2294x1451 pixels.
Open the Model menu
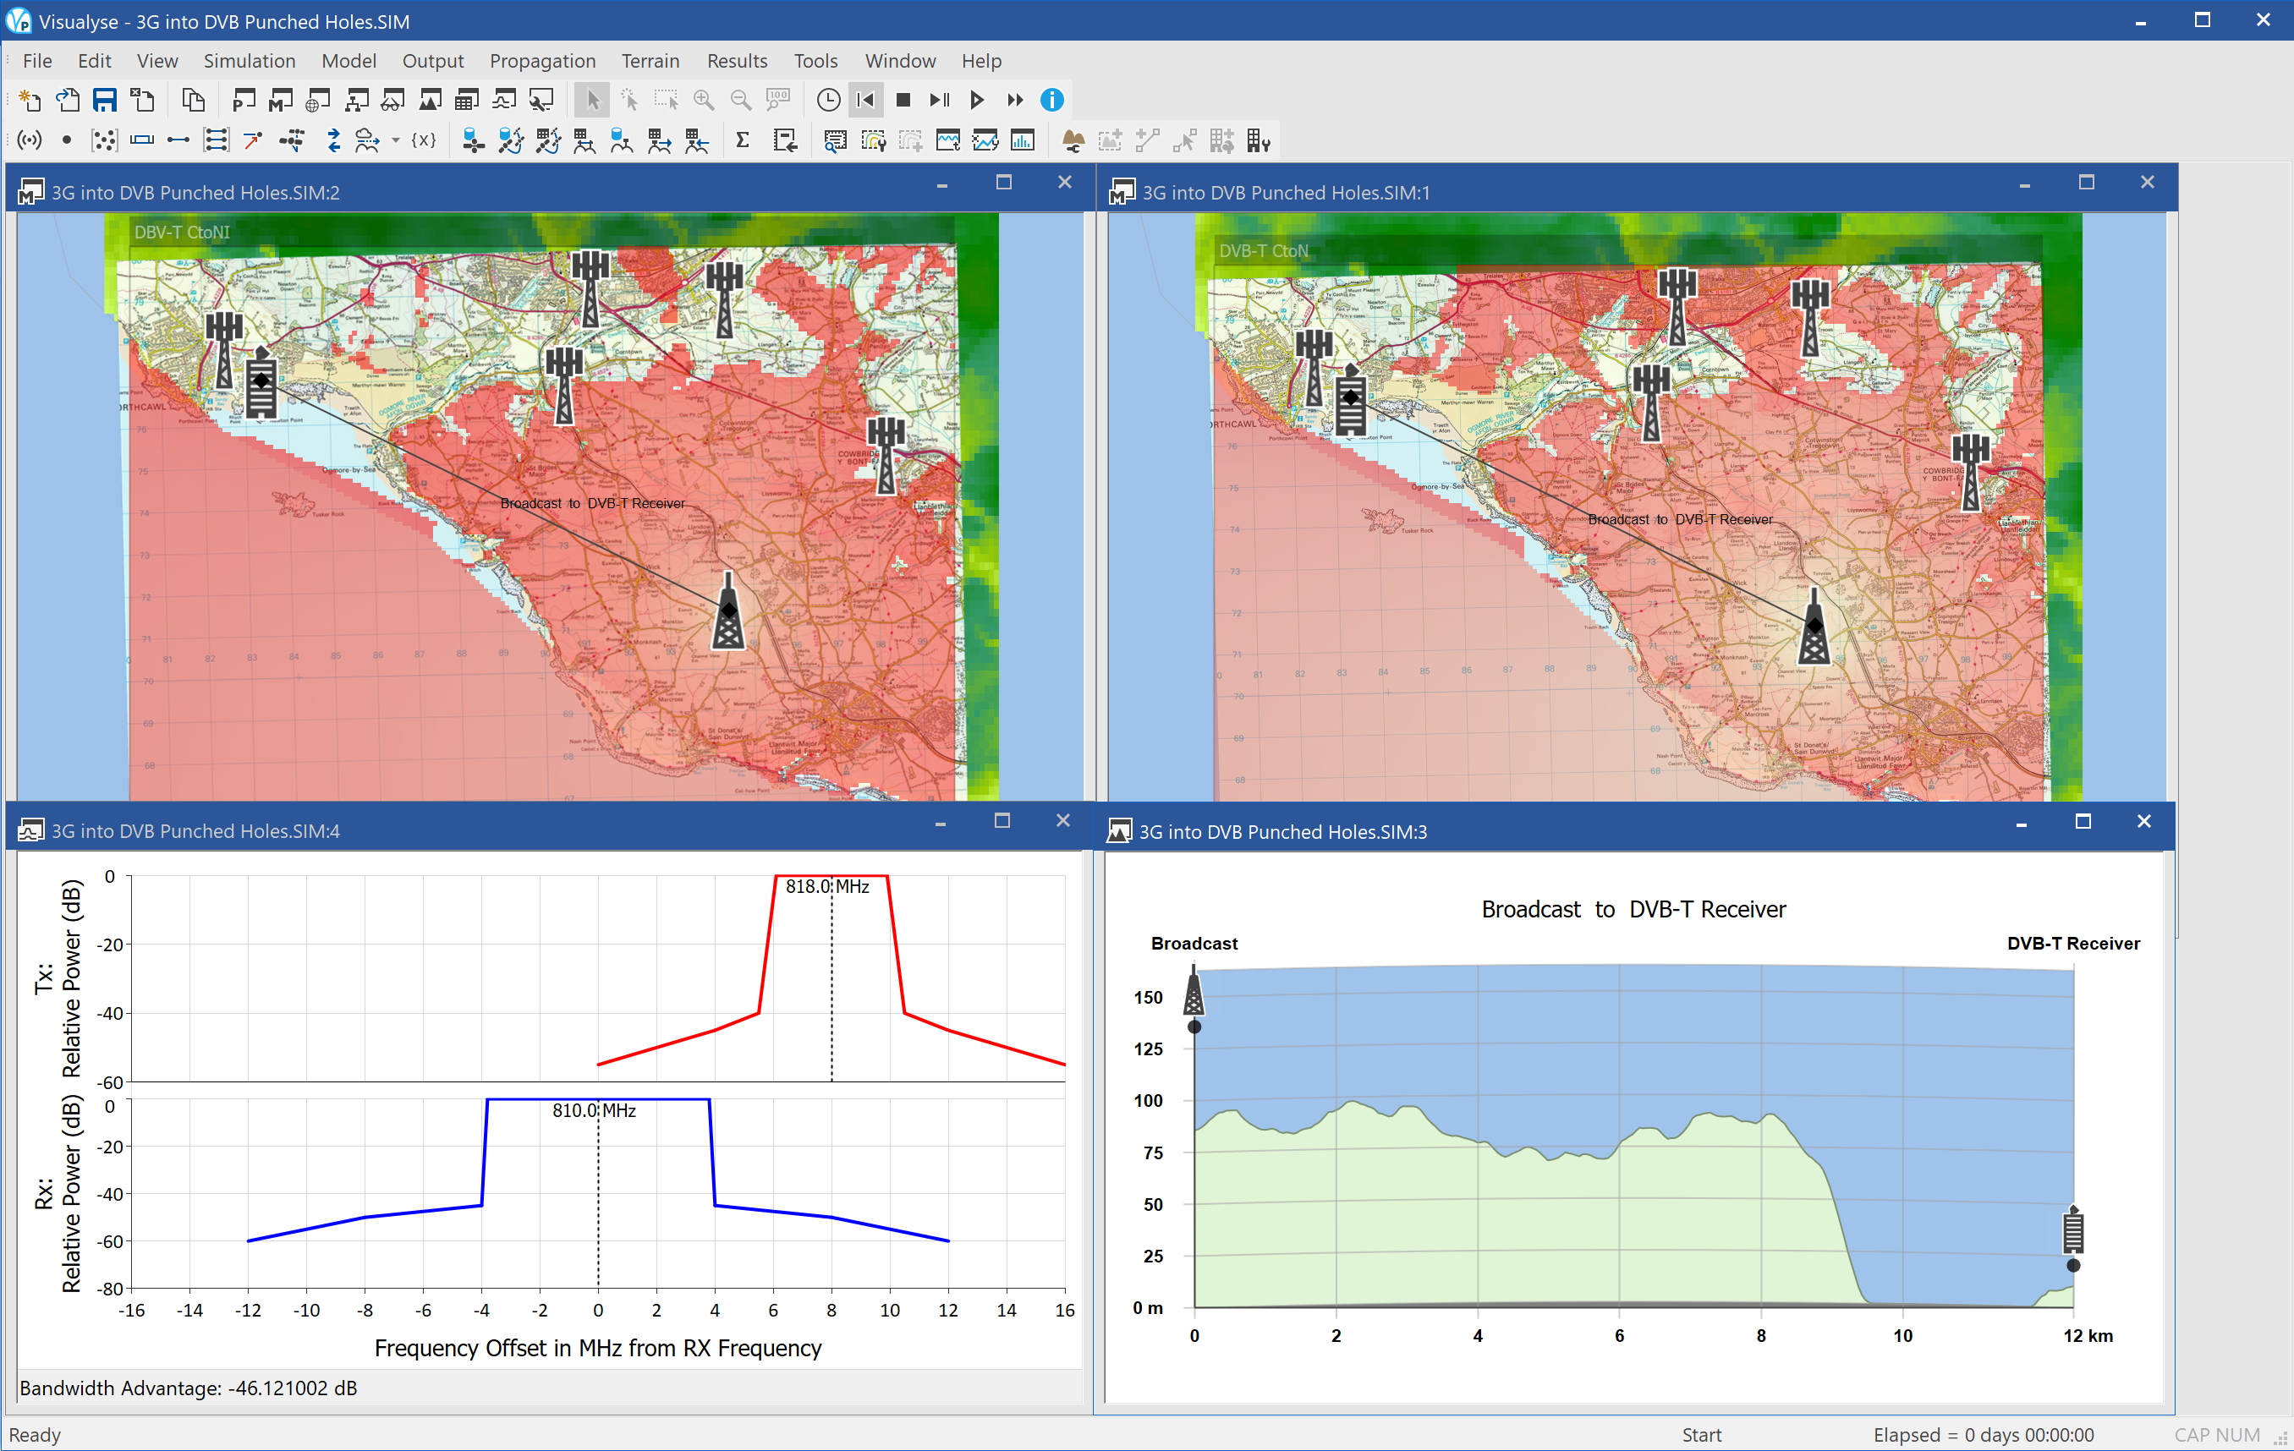(x=348, y=61)
